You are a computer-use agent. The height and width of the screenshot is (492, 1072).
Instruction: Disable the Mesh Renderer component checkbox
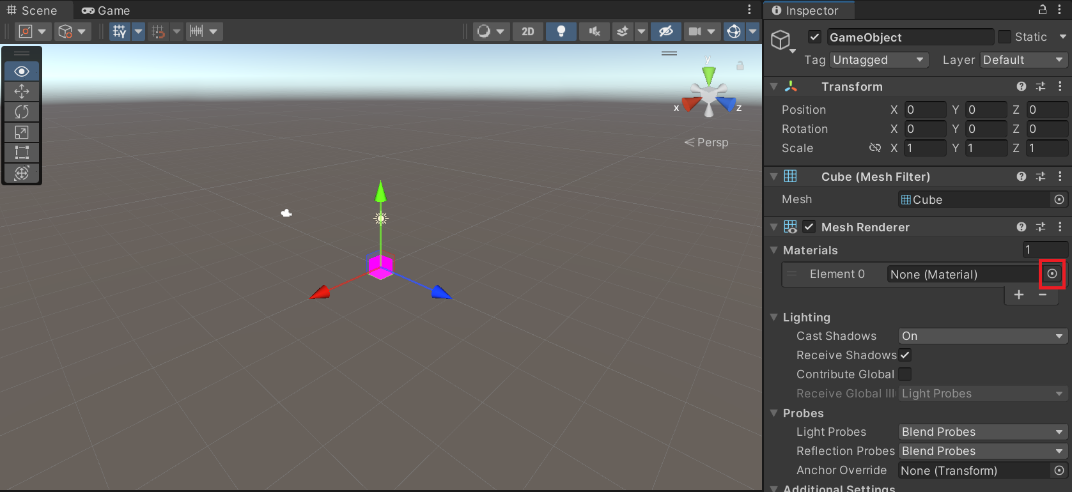[809, 227]
